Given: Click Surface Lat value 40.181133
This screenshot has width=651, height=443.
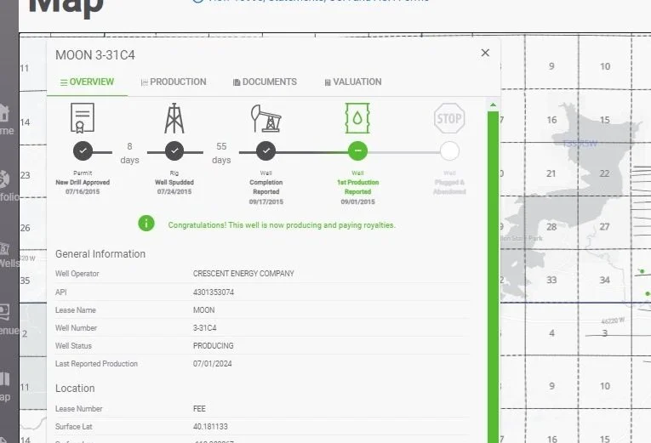Looking at the screenshot, I should click(x=210, y=427).
